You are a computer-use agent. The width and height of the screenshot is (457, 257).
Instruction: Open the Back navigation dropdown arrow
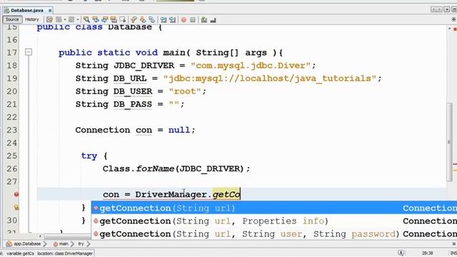point(65,20)
